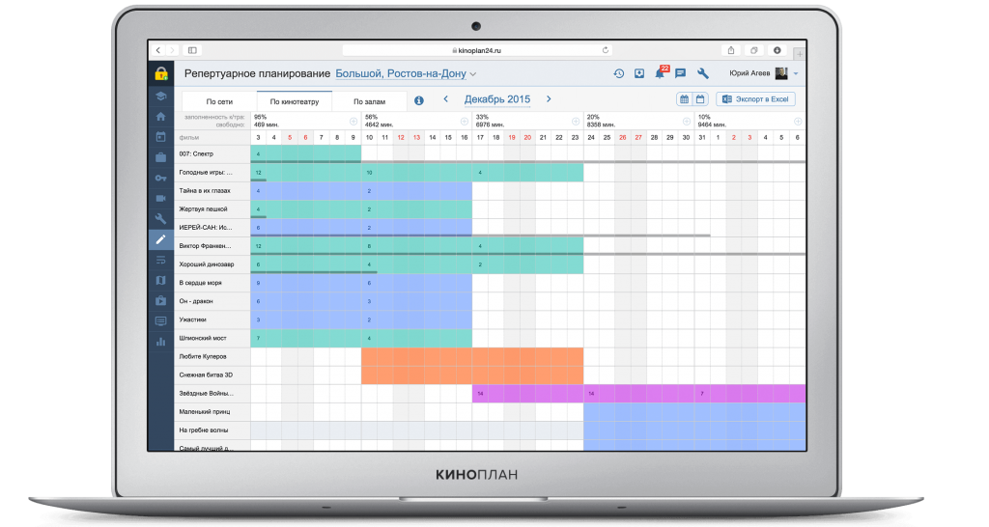
Task: Click the download inbox icon in header
Action: [639, 73]
